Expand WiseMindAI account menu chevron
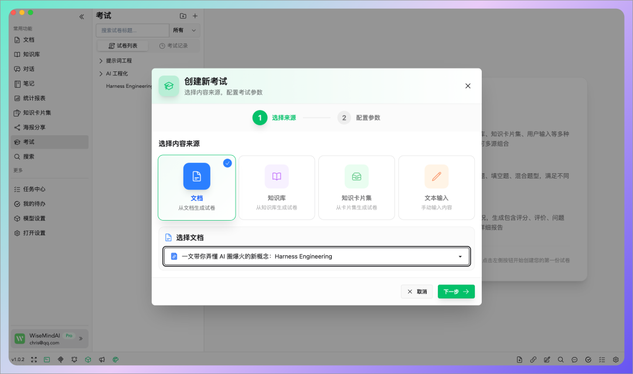 tap(81, 338)
